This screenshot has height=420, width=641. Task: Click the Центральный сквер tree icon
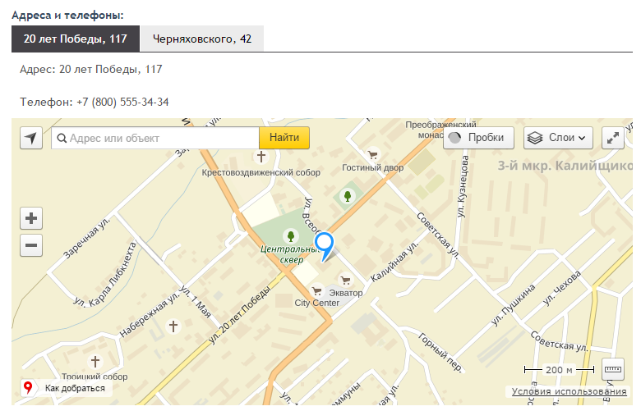click(x=289, y=236)
